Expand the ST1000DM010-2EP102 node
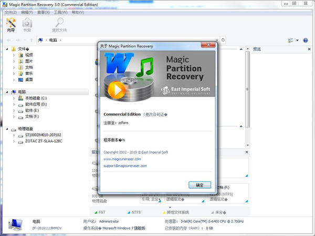This screenshot has width=315, height=236. [x=14, y=135]
